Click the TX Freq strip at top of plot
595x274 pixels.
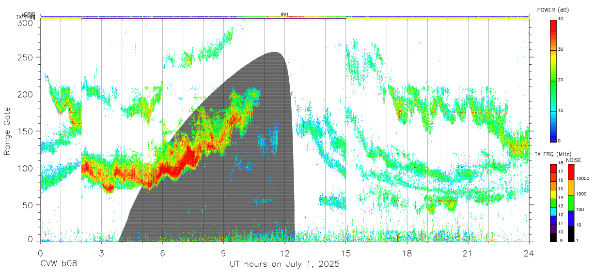pos(285,19)
